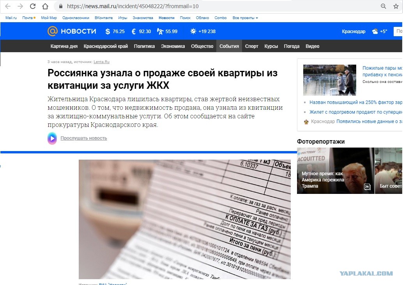The width and height of the screenshot is (403, 285).
Task: Click the coronavirus counter +19 238
Action: click(203, 31)
